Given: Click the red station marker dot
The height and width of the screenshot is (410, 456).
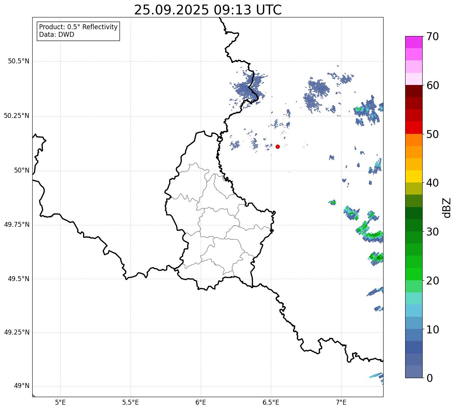Looking at the screenshot, I should point(278,146).
